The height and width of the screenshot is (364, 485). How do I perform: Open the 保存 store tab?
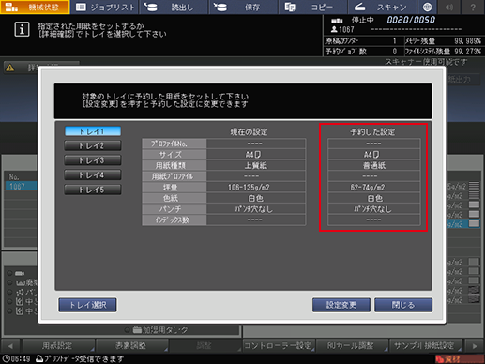pyautogui.click(x=244, y=7)
